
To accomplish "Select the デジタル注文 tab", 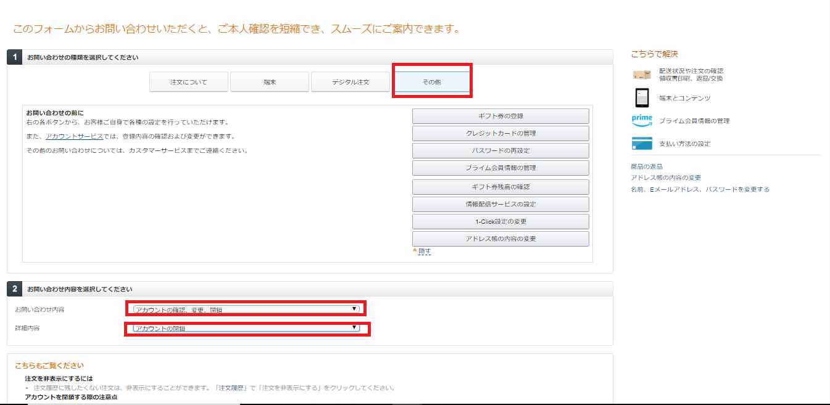I will [x=351, y=81].
